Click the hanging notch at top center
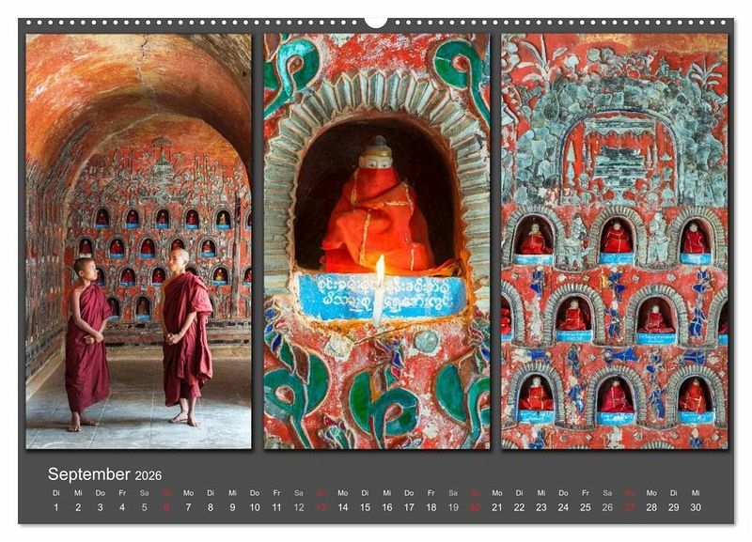752x542 pixels. coord(376,22)
